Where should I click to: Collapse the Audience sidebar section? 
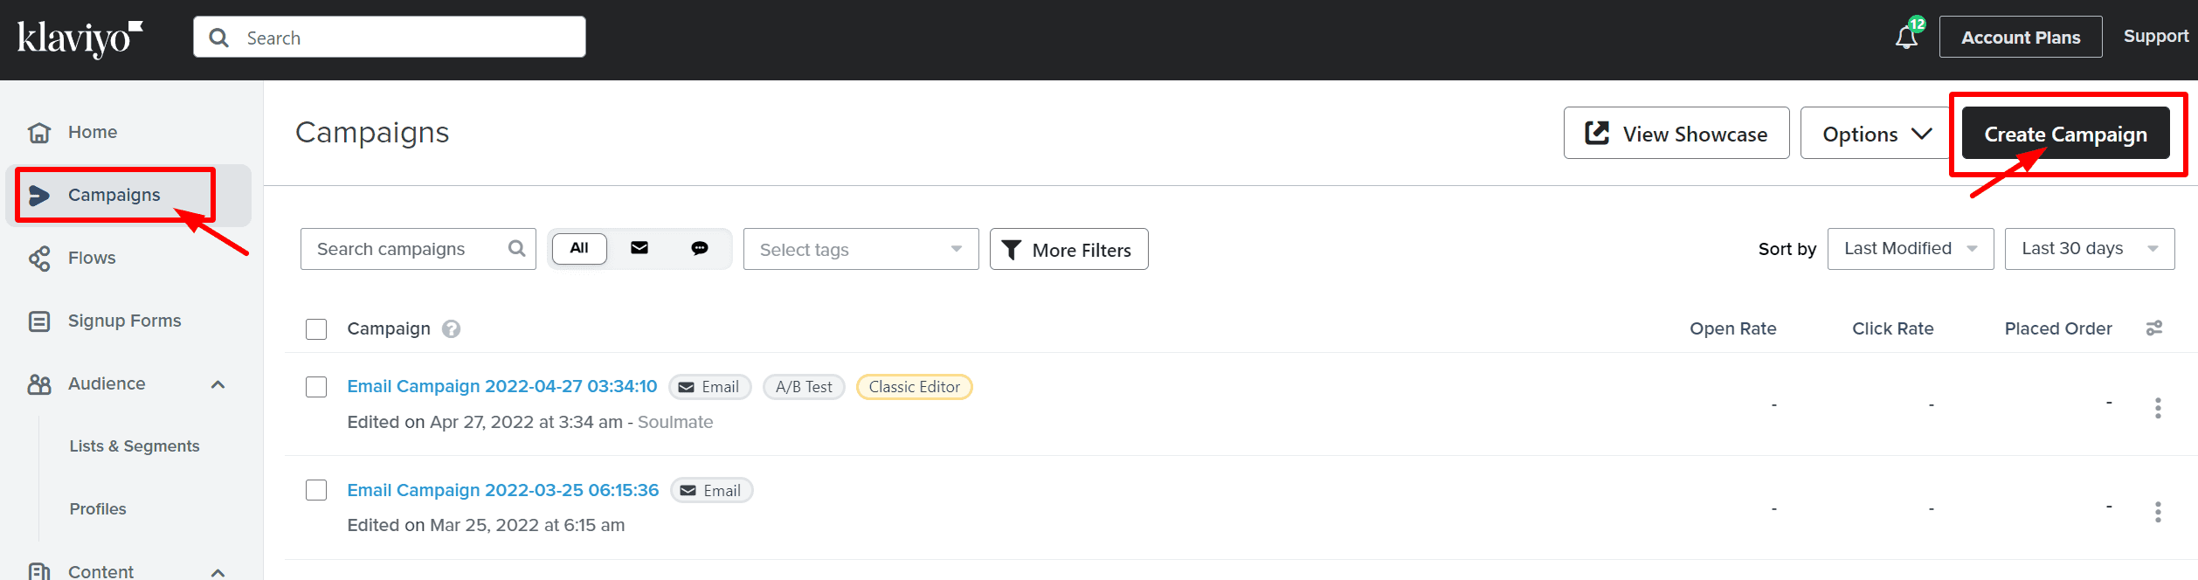(x=218, y=384)
